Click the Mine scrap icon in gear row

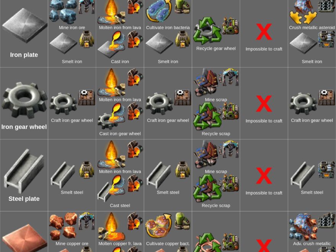click(x=206, y=83)
